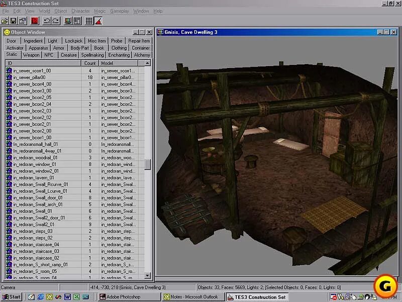
Task: Open the Object Window list icon
Action: [x=77, y=21]
